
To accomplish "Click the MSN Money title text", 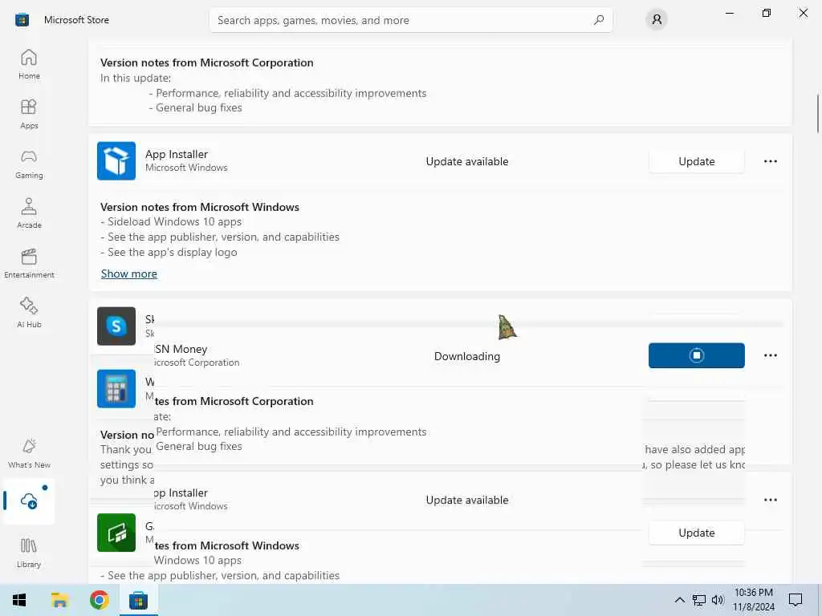I will [181, 349].
